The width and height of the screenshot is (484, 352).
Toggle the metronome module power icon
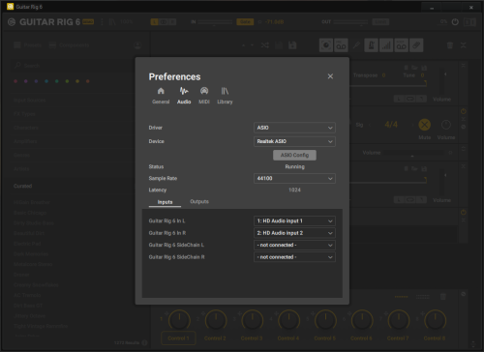464,111
